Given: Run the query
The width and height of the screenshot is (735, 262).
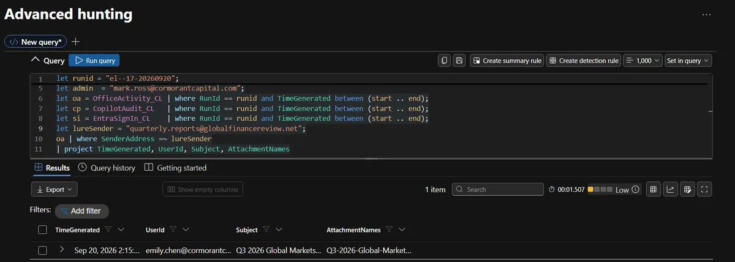Looking at the screenshot, I should pyautogui.click(x=94, y=61).
